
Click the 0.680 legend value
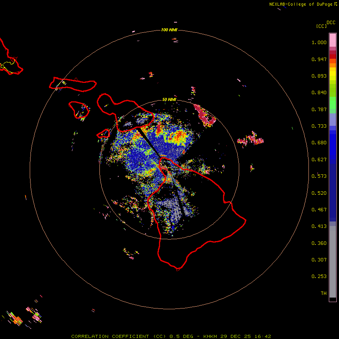[319, 143]
